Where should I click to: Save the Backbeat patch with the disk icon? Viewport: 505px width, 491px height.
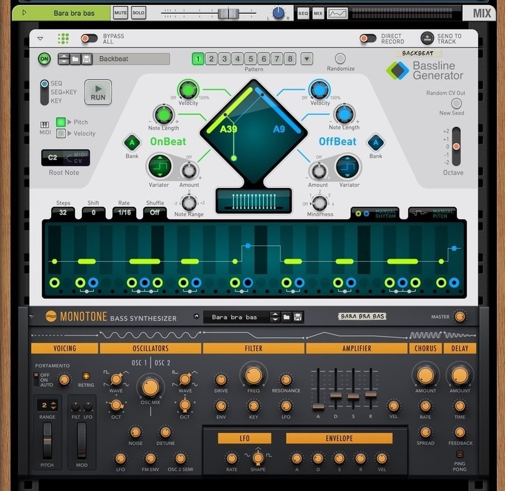(86, 59)
